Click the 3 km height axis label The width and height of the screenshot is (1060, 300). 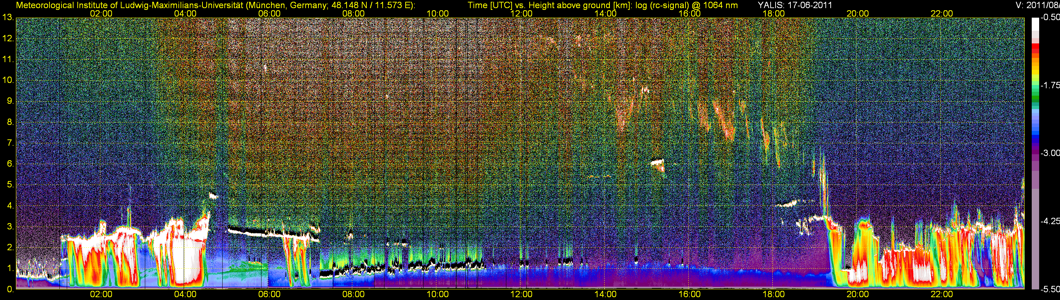coord(10,227)
